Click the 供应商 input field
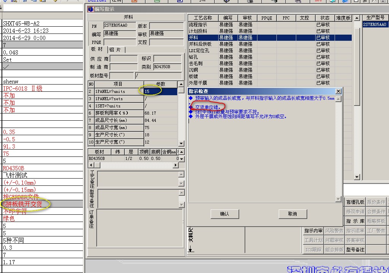The width and height of the screenshot is (389, 273). 124,59
